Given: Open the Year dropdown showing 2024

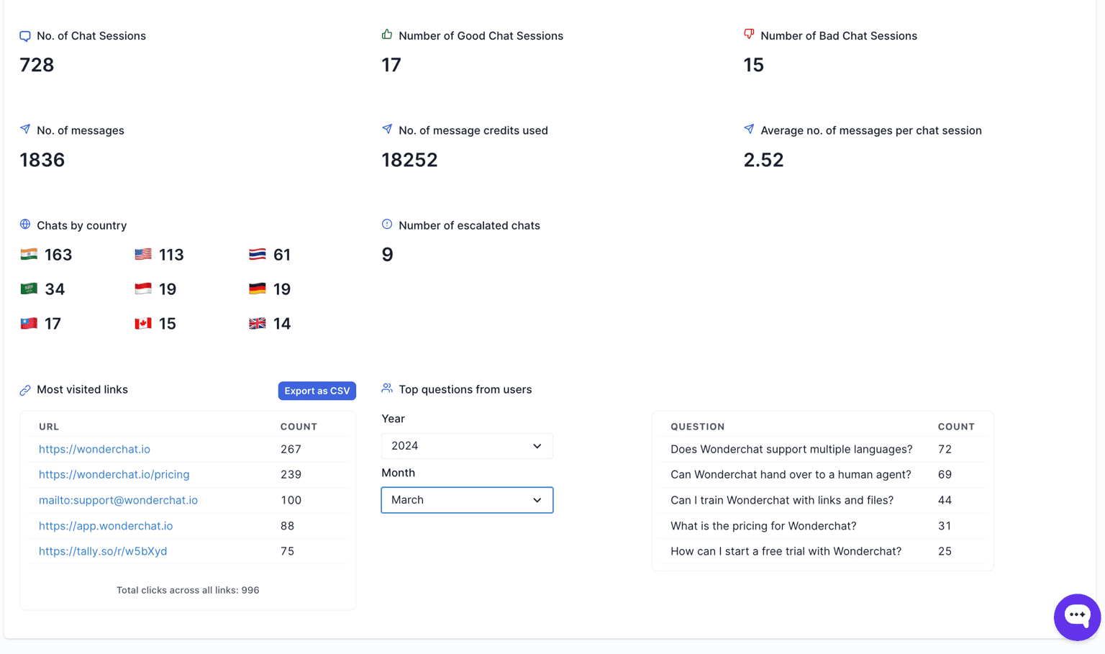Looking at the screenshot, I should pos(467,446).
